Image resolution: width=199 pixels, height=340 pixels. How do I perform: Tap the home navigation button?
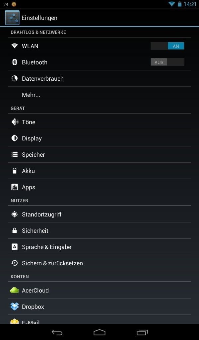pos(99,332)
